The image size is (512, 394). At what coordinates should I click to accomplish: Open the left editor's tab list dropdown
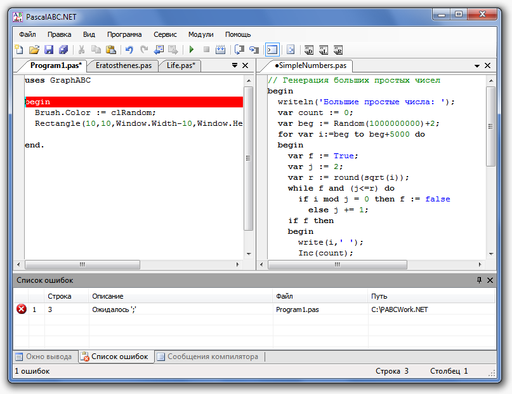pos(235,65)
